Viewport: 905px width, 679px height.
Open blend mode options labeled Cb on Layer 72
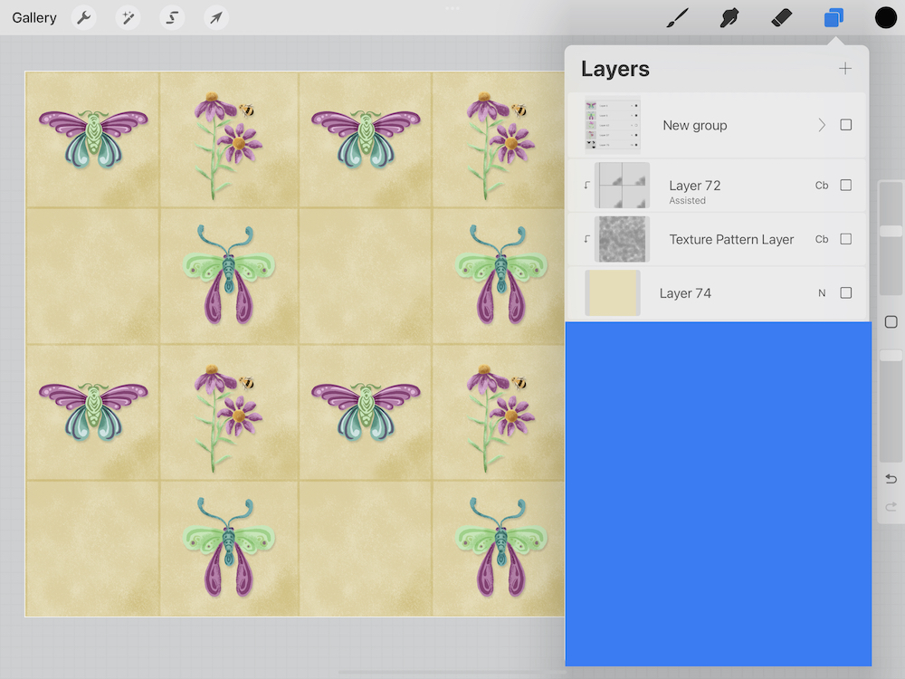(x=822, y=185)
